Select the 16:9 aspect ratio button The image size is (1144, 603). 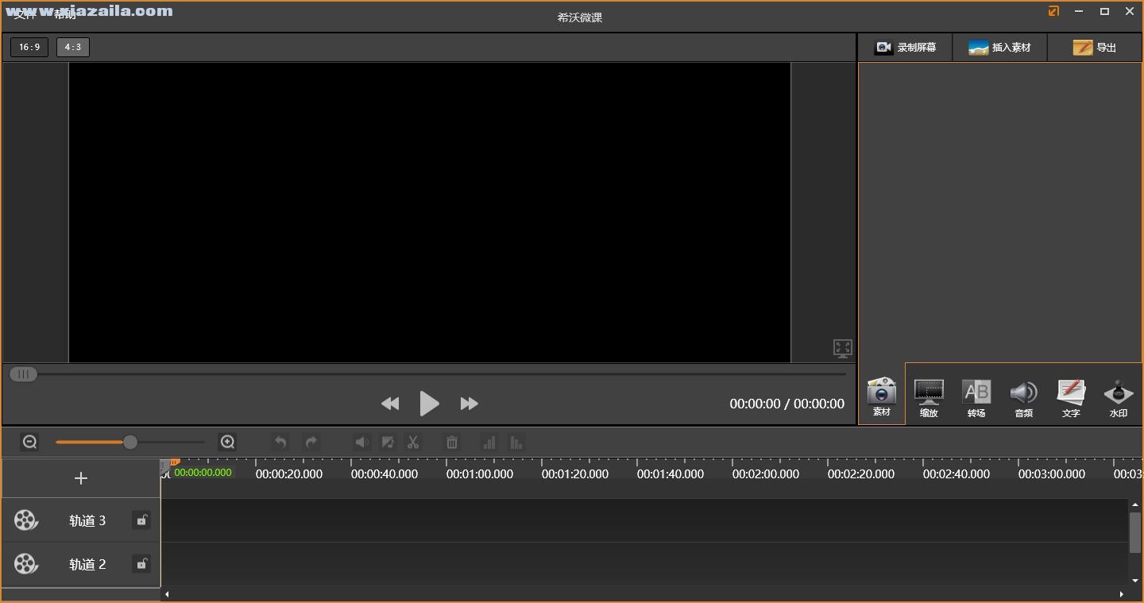[x=29, y=47]
